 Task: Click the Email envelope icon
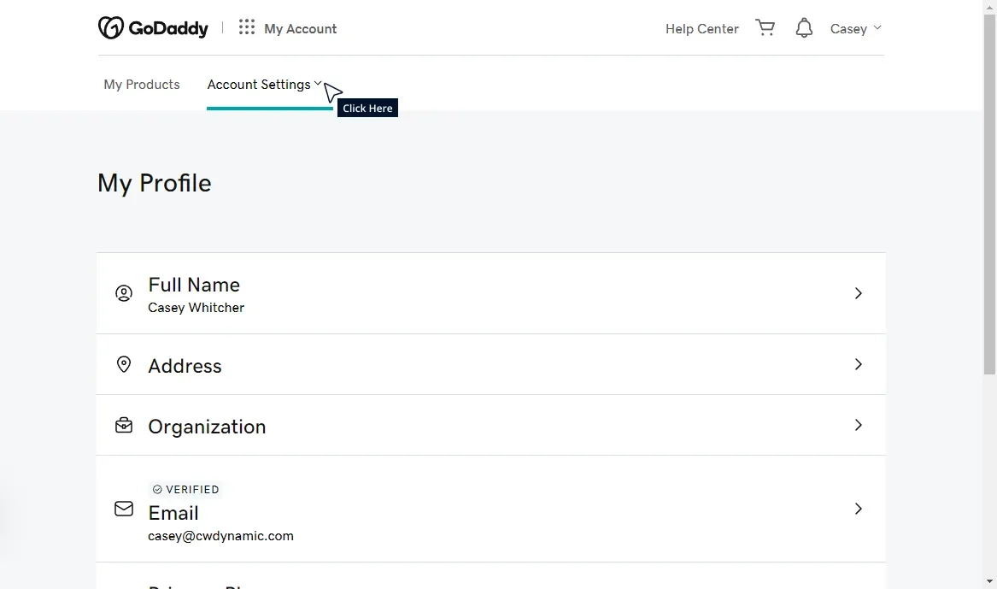(124, 509)
